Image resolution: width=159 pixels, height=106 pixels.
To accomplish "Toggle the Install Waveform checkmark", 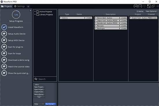I will coord(4,27).
